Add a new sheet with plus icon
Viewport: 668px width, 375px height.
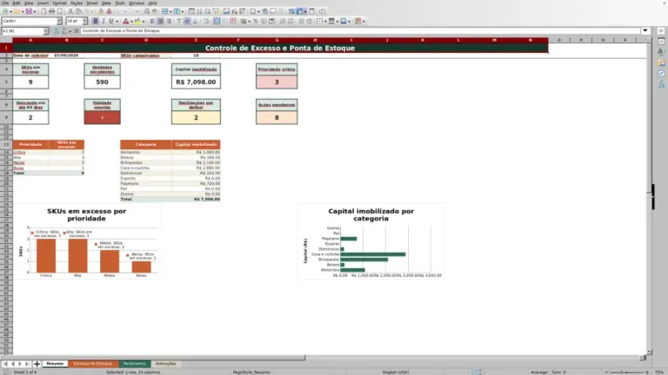pyautogui.click(x=37, y=364)
